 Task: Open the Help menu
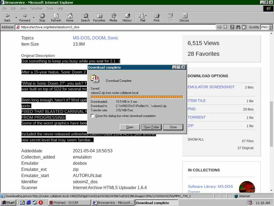pos(60,8)
